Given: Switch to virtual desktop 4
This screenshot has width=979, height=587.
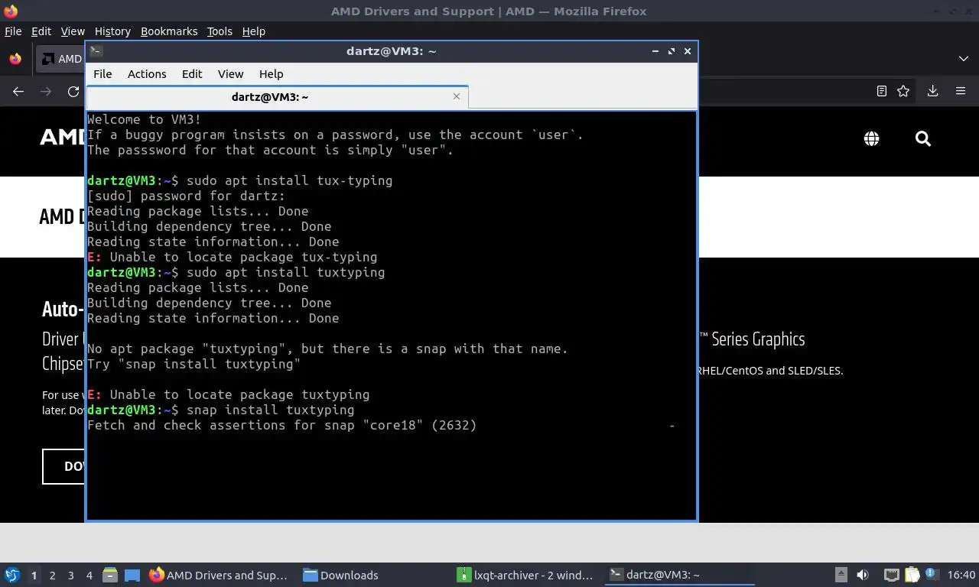Looking at the screenshot, I should point(89,576).
